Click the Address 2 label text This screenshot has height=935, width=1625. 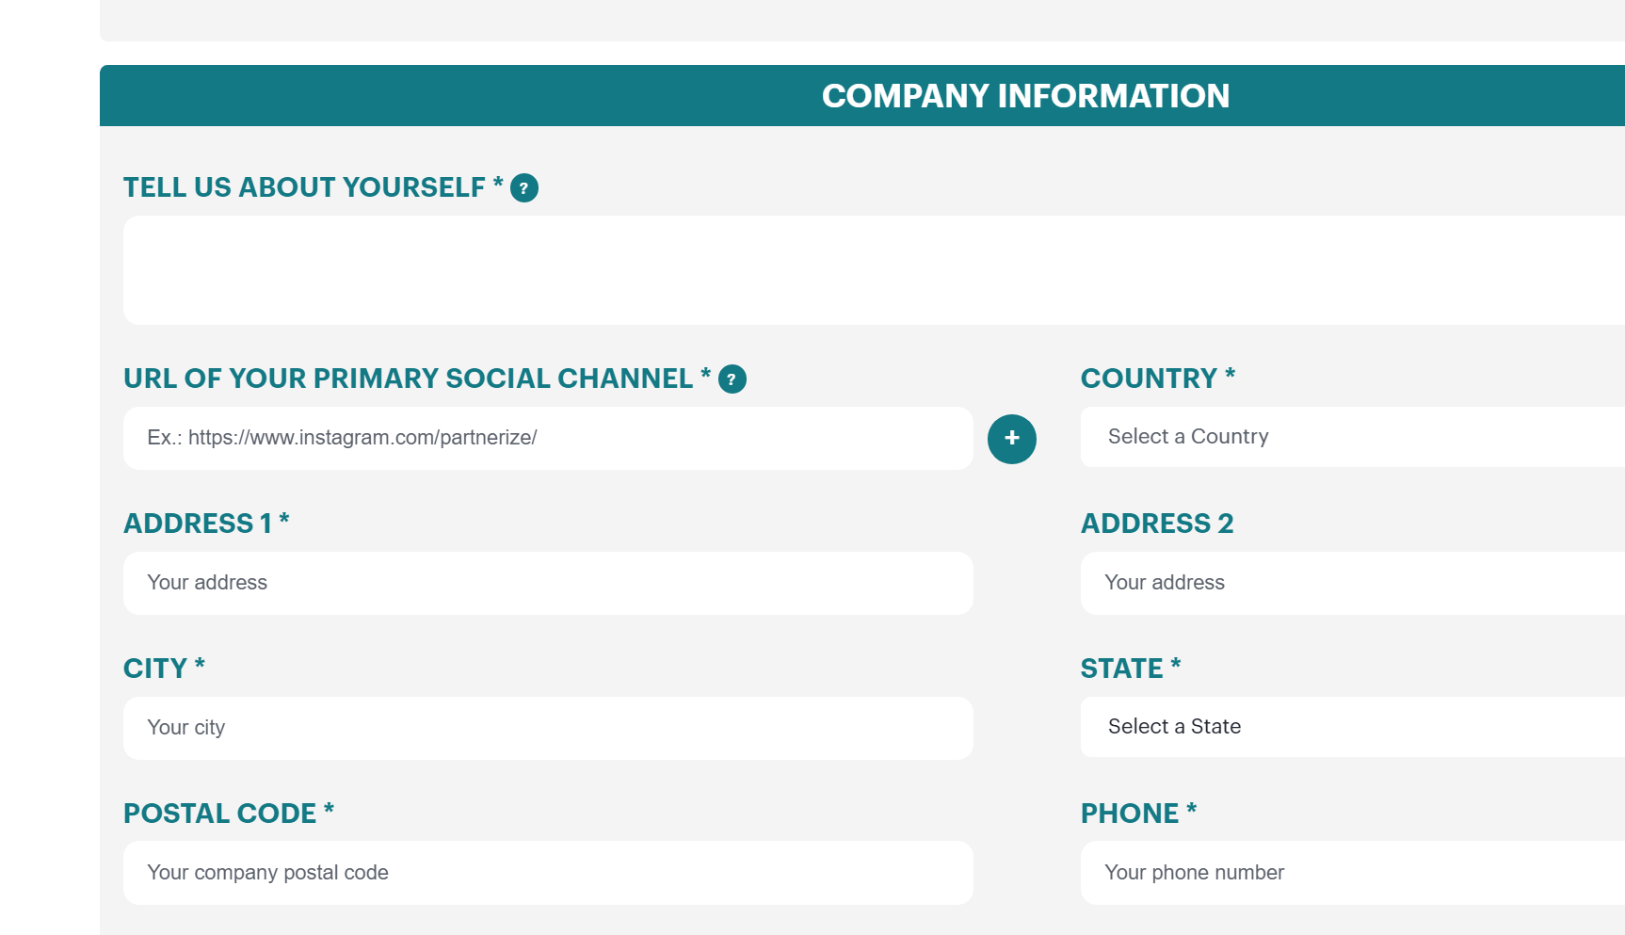pos(1157,524)
